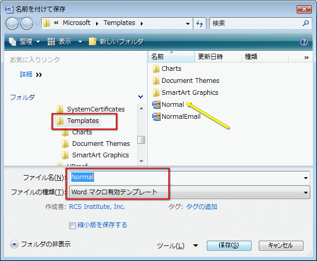317x261 pixels.
Task: Sort by the 更新日時 column header
Action: (x=218, y=57)
